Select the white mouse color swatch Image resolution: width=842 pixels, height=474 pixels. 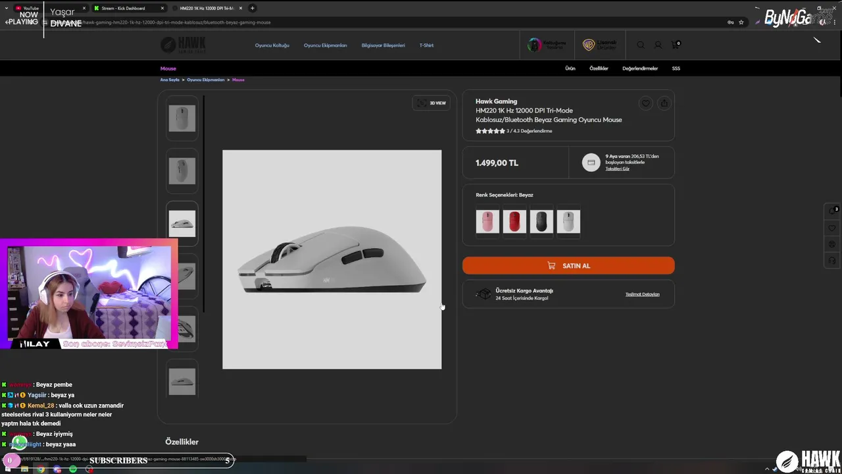point(568,221)
